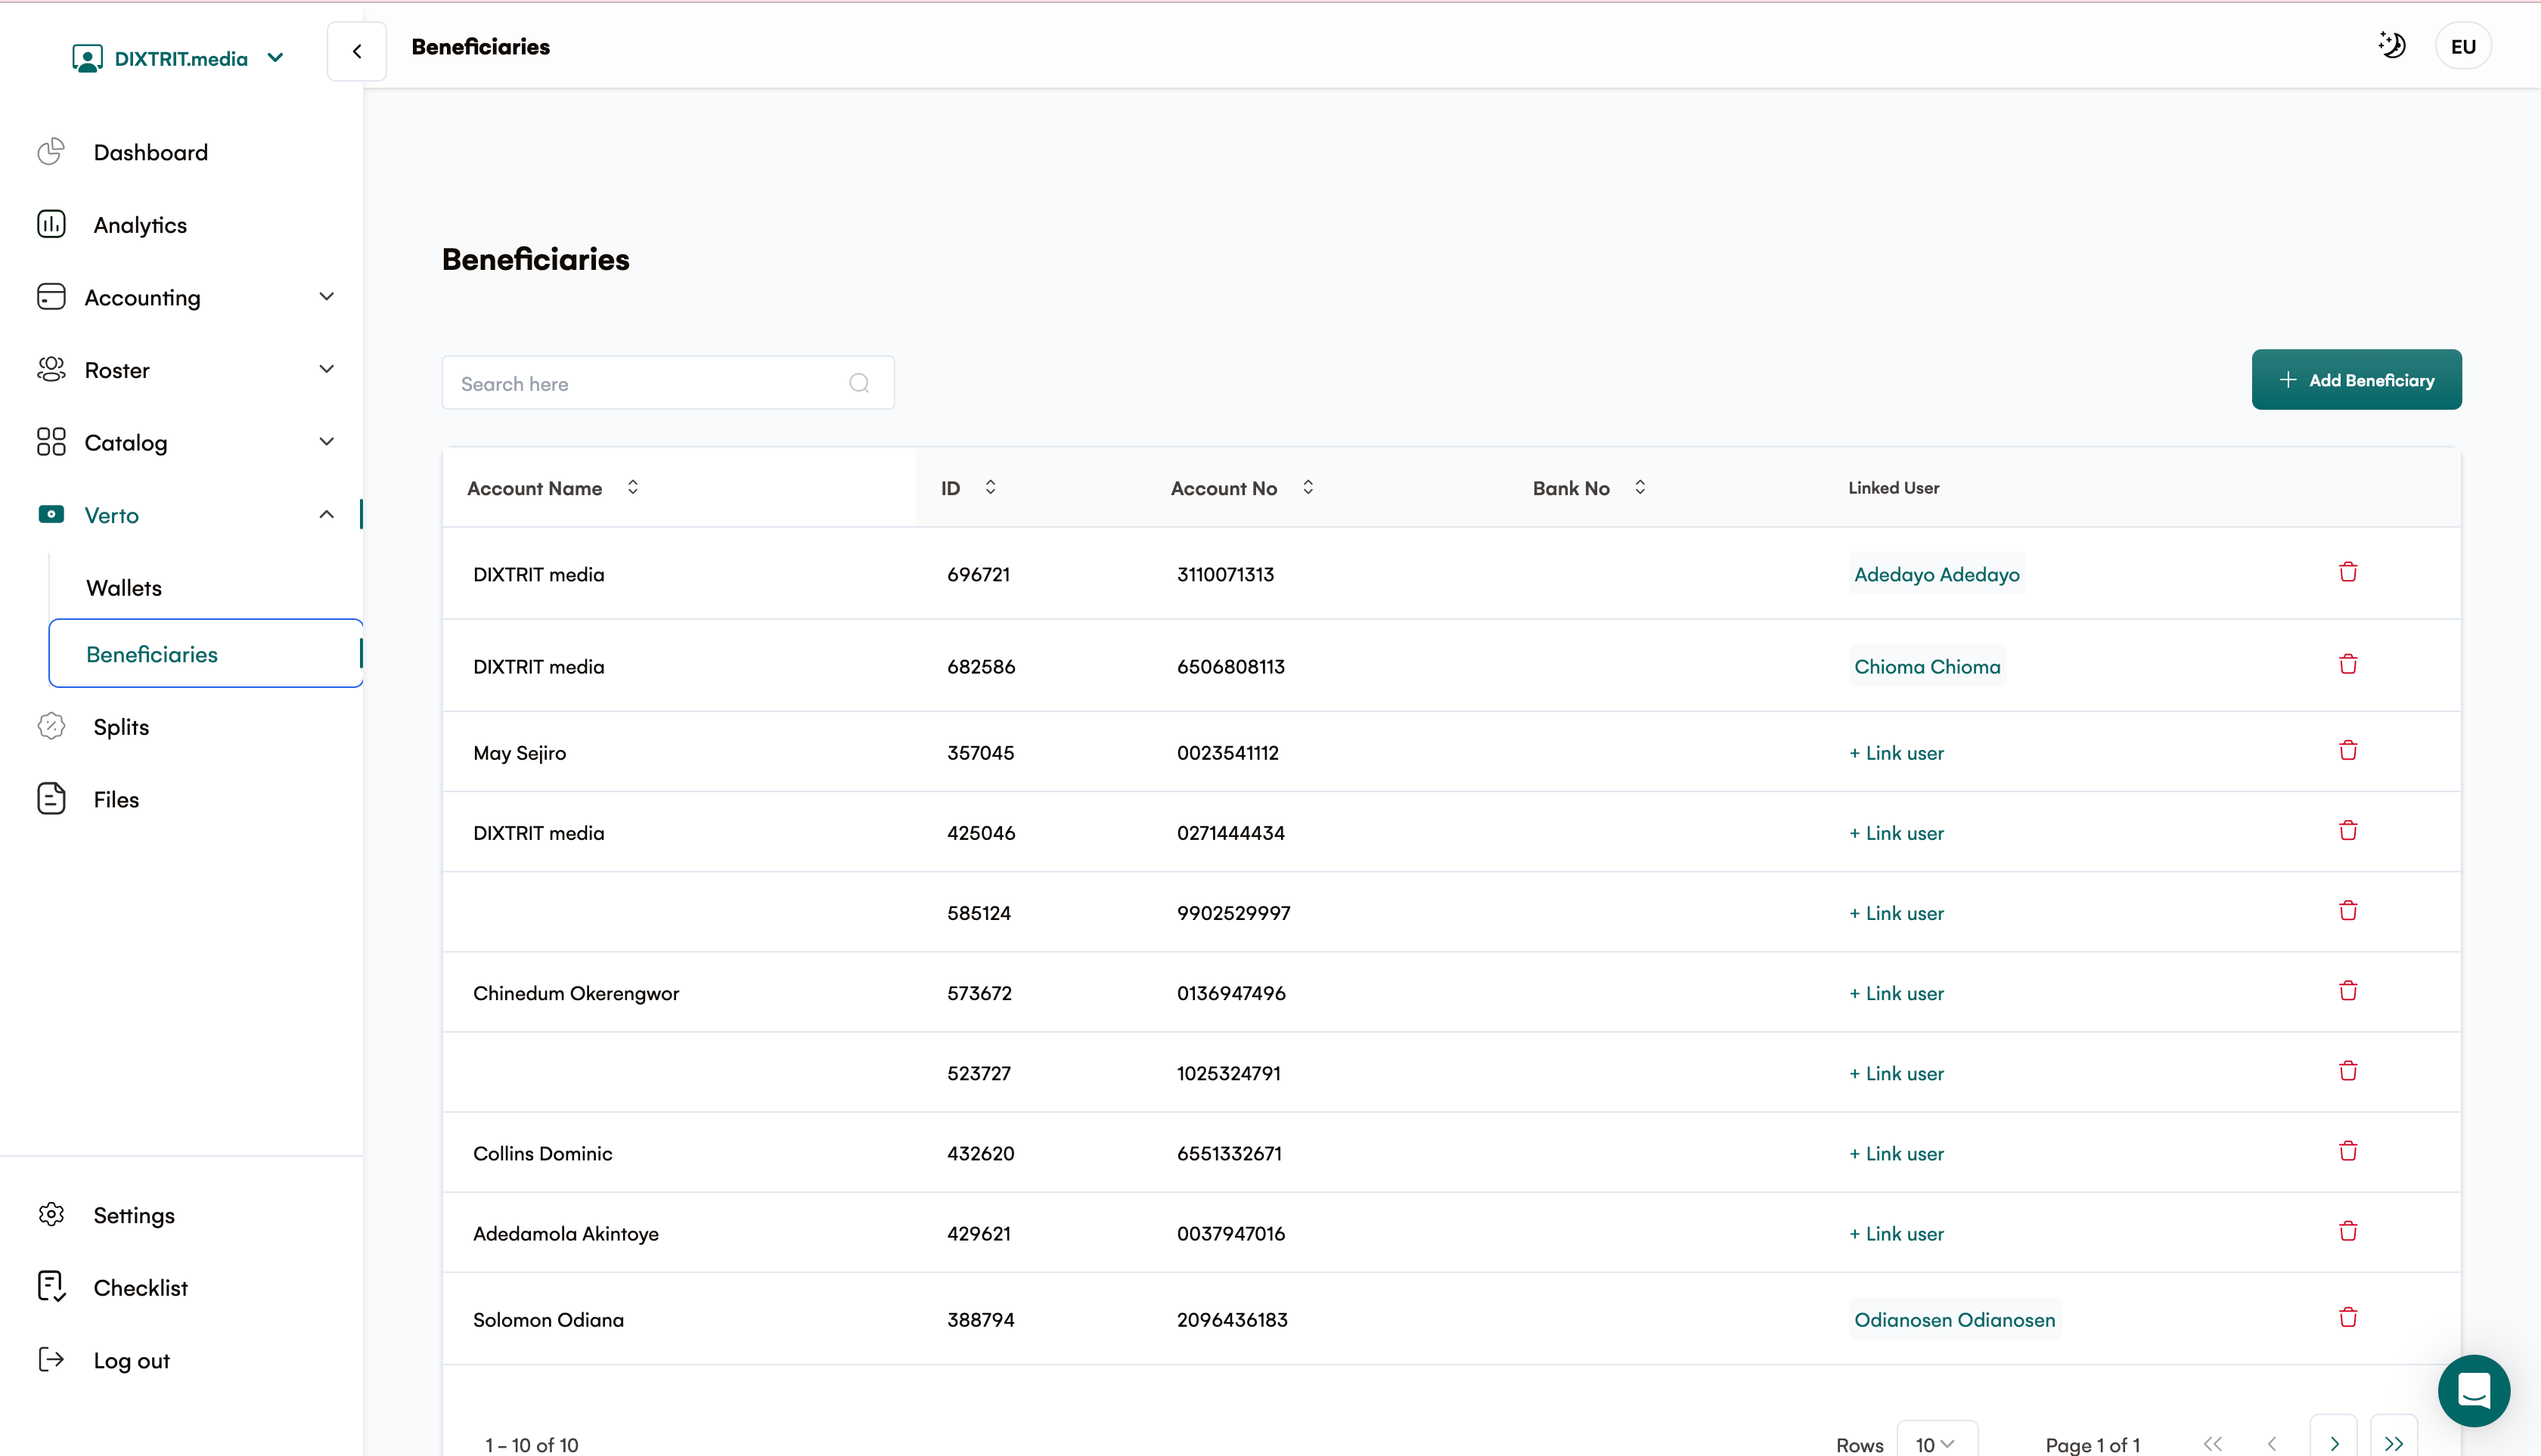Open the EU user avatar menu
The image size is (2541, 1456).
pos(2463,46)
